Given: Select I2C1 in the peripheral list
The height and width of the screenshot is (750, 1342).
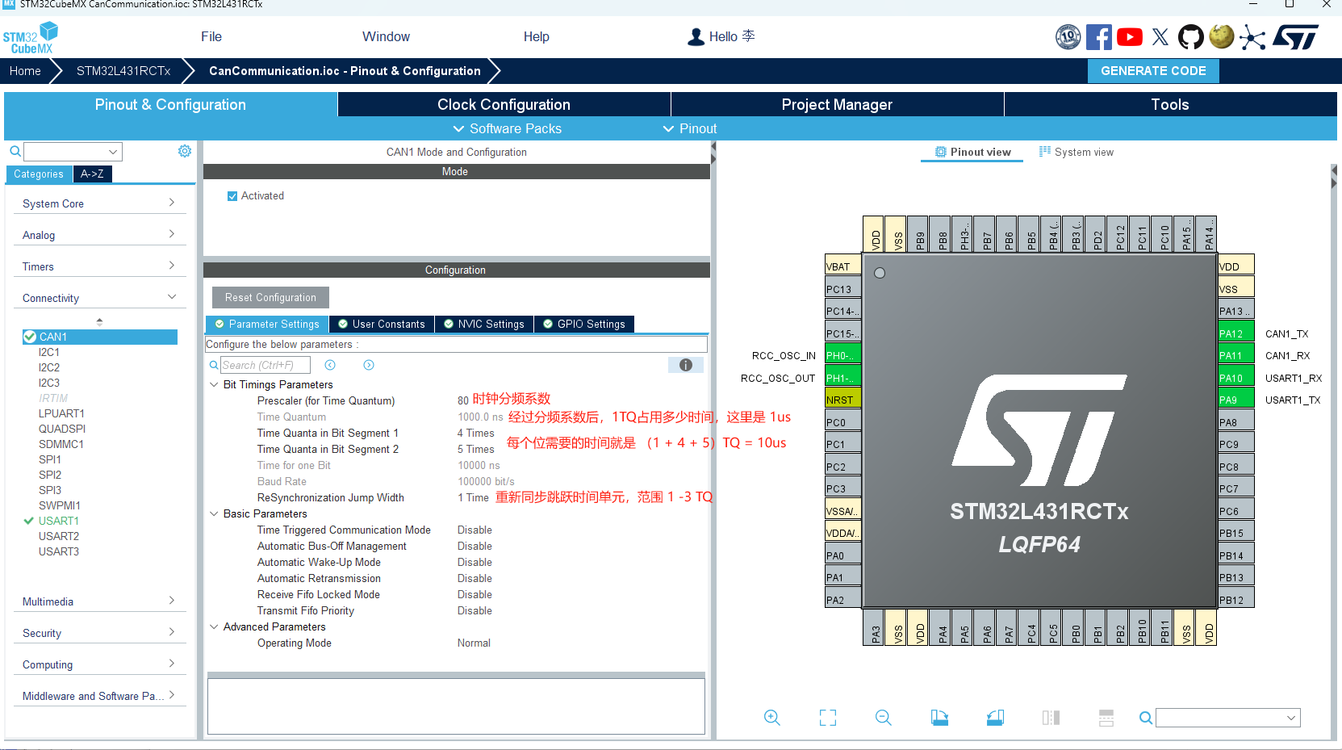Looking at the screenshot, I should [48, 352].
